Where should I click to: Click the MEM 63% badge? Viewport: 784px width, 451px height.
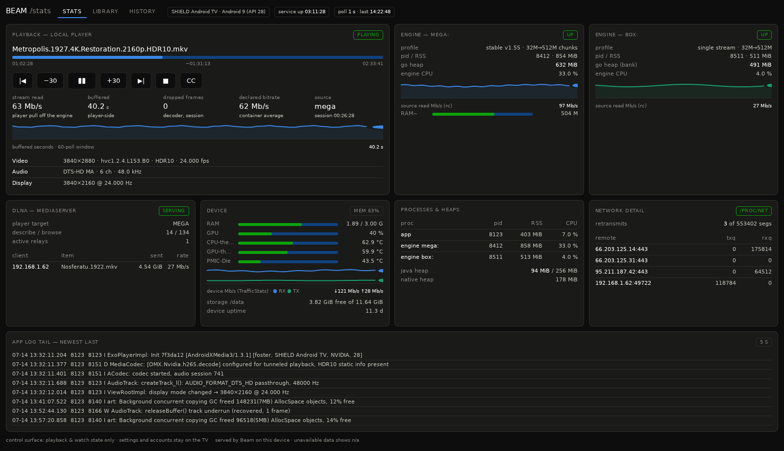[367, 211]
